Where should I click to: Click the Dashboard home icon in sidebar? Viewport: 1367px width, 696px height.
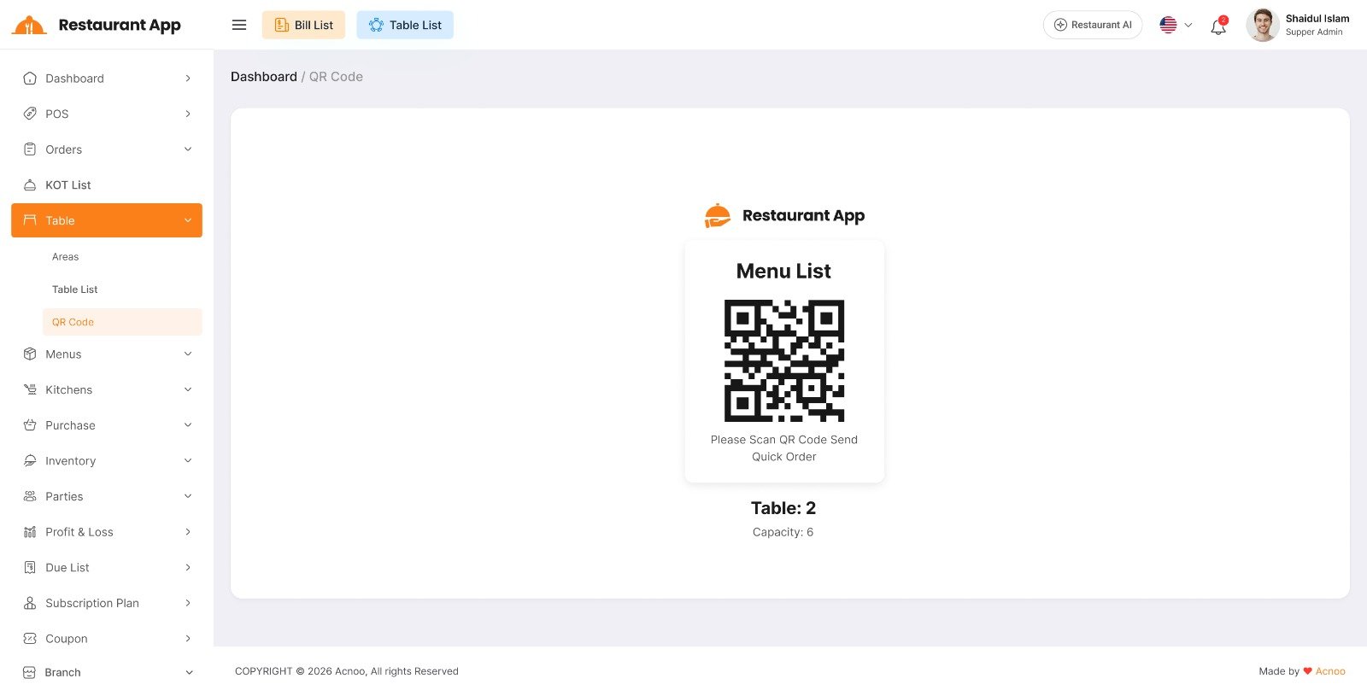pyautogui.click(x=30, y=79)
